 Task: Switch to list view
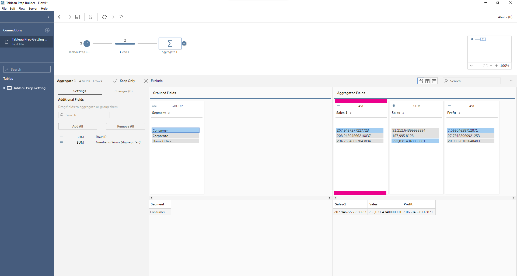coord(434,81)
